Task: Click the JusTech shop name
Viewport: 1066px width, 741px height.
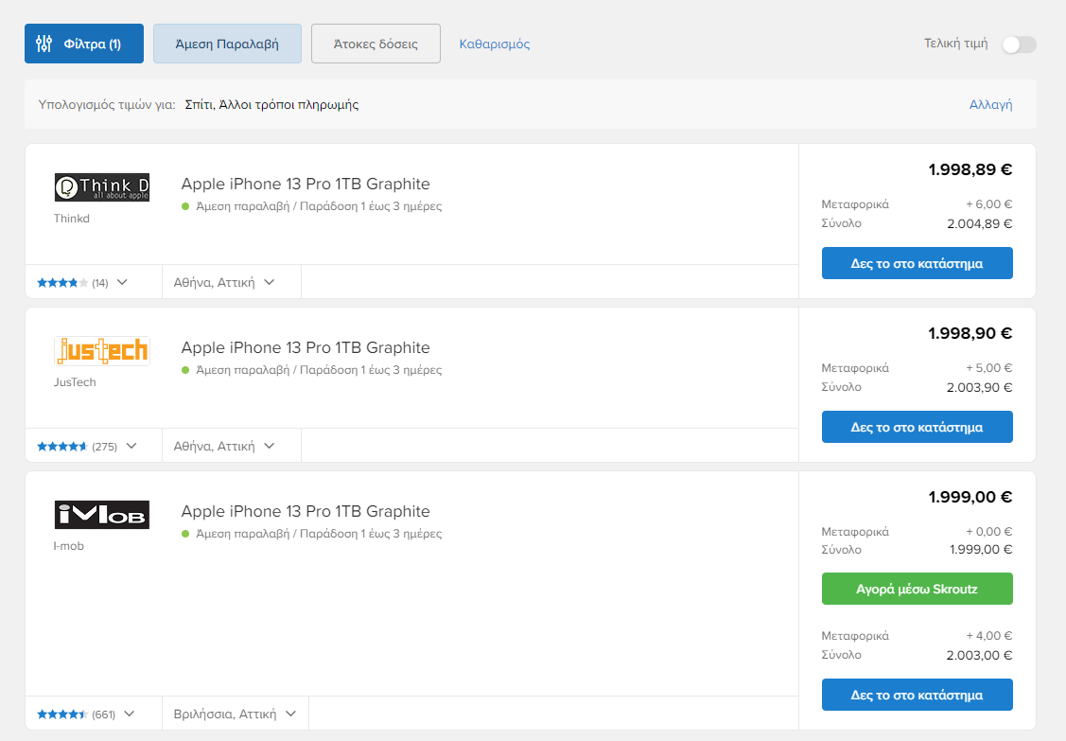Action: [x=75, y=382]
